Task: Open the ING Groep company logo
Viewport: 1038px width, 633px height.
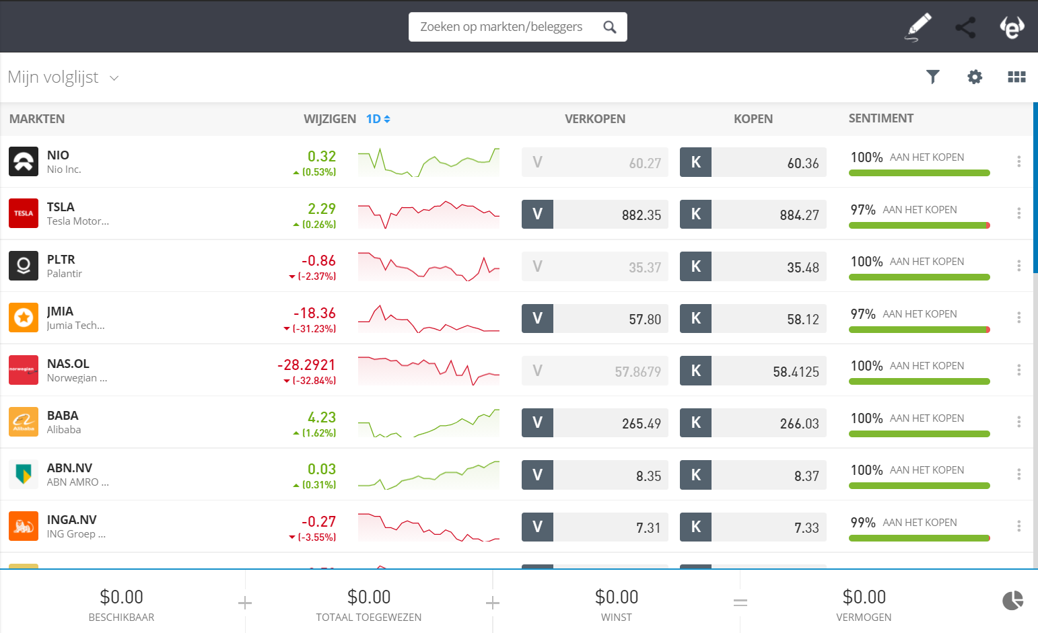Action: 24,526
